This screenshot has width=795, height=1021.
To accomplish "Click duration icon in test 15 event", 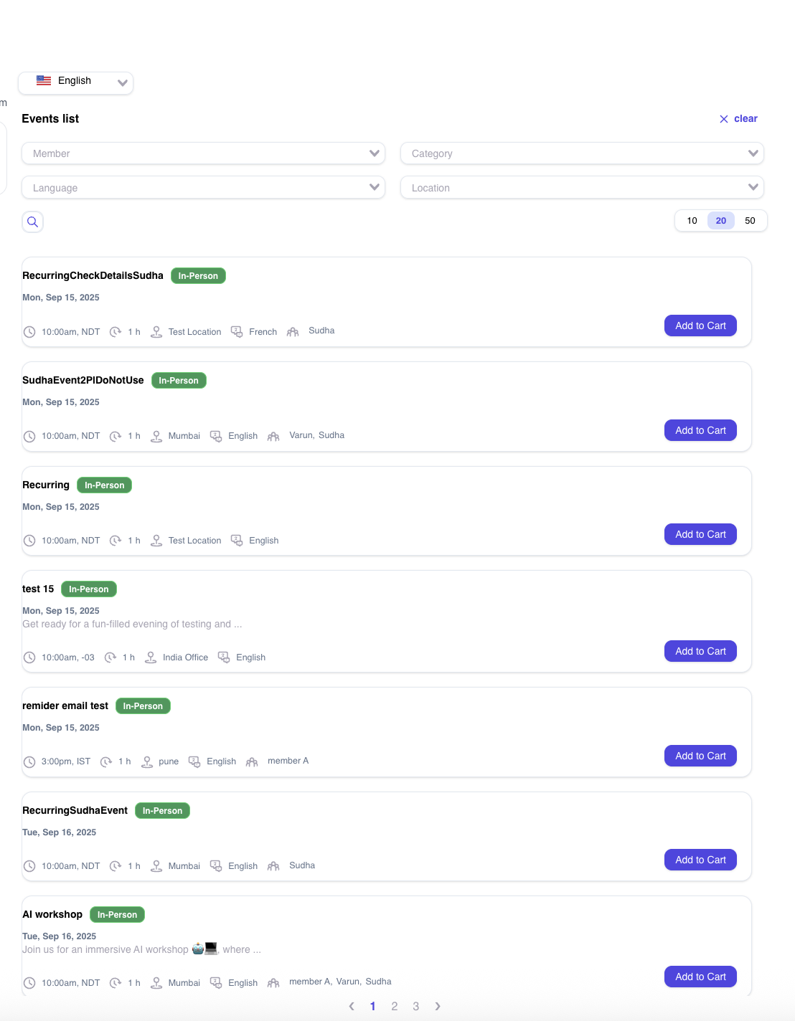I will (x=110, y=657).
